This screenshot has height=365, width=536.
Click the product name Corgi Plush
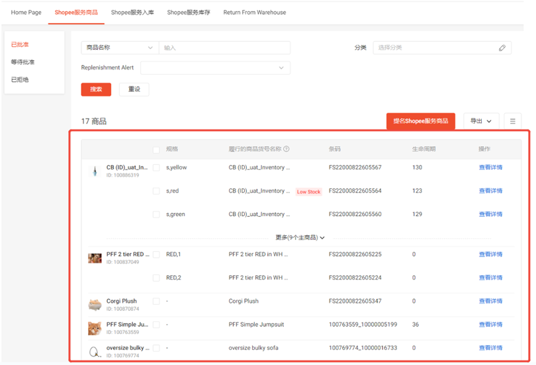[x=121, y=301]
